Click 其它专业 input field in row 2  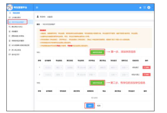pyautogui.click(x=103, y=74)
